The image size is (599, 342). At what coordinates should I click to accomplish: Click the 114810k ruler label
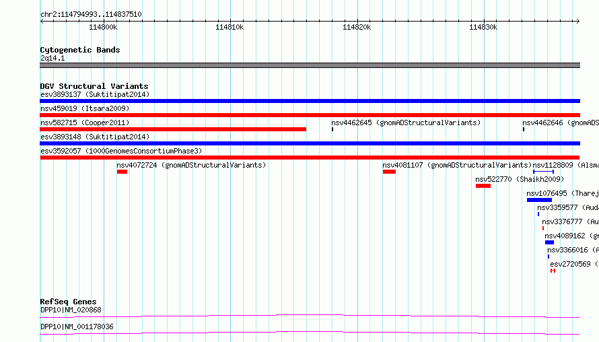click(230, 27)
